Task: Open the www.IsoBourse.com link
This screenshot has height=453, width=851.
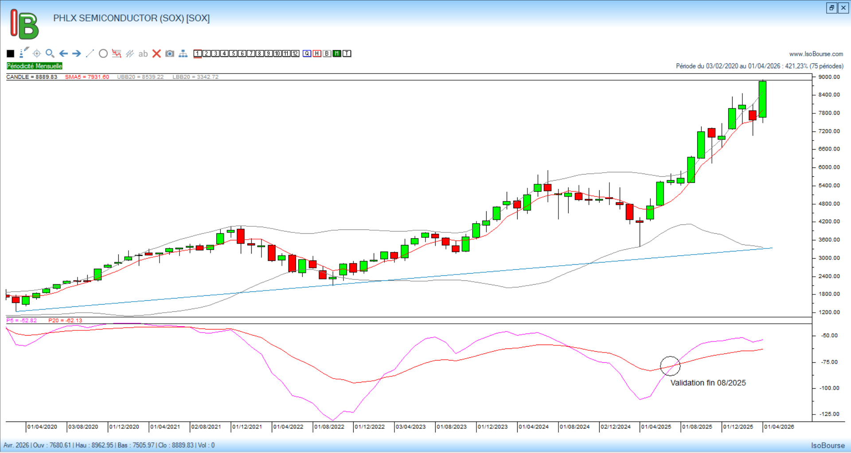Action: 816,54
